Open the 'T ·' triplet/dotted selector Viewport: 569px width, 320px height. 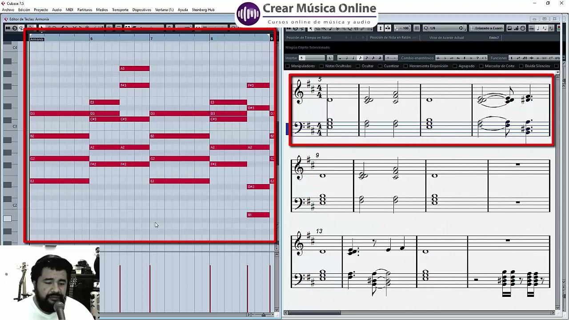click(391, 58)
